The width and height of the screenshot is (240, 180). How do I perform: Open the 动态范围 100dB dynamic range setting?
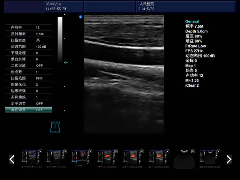[x=41, y=47]
